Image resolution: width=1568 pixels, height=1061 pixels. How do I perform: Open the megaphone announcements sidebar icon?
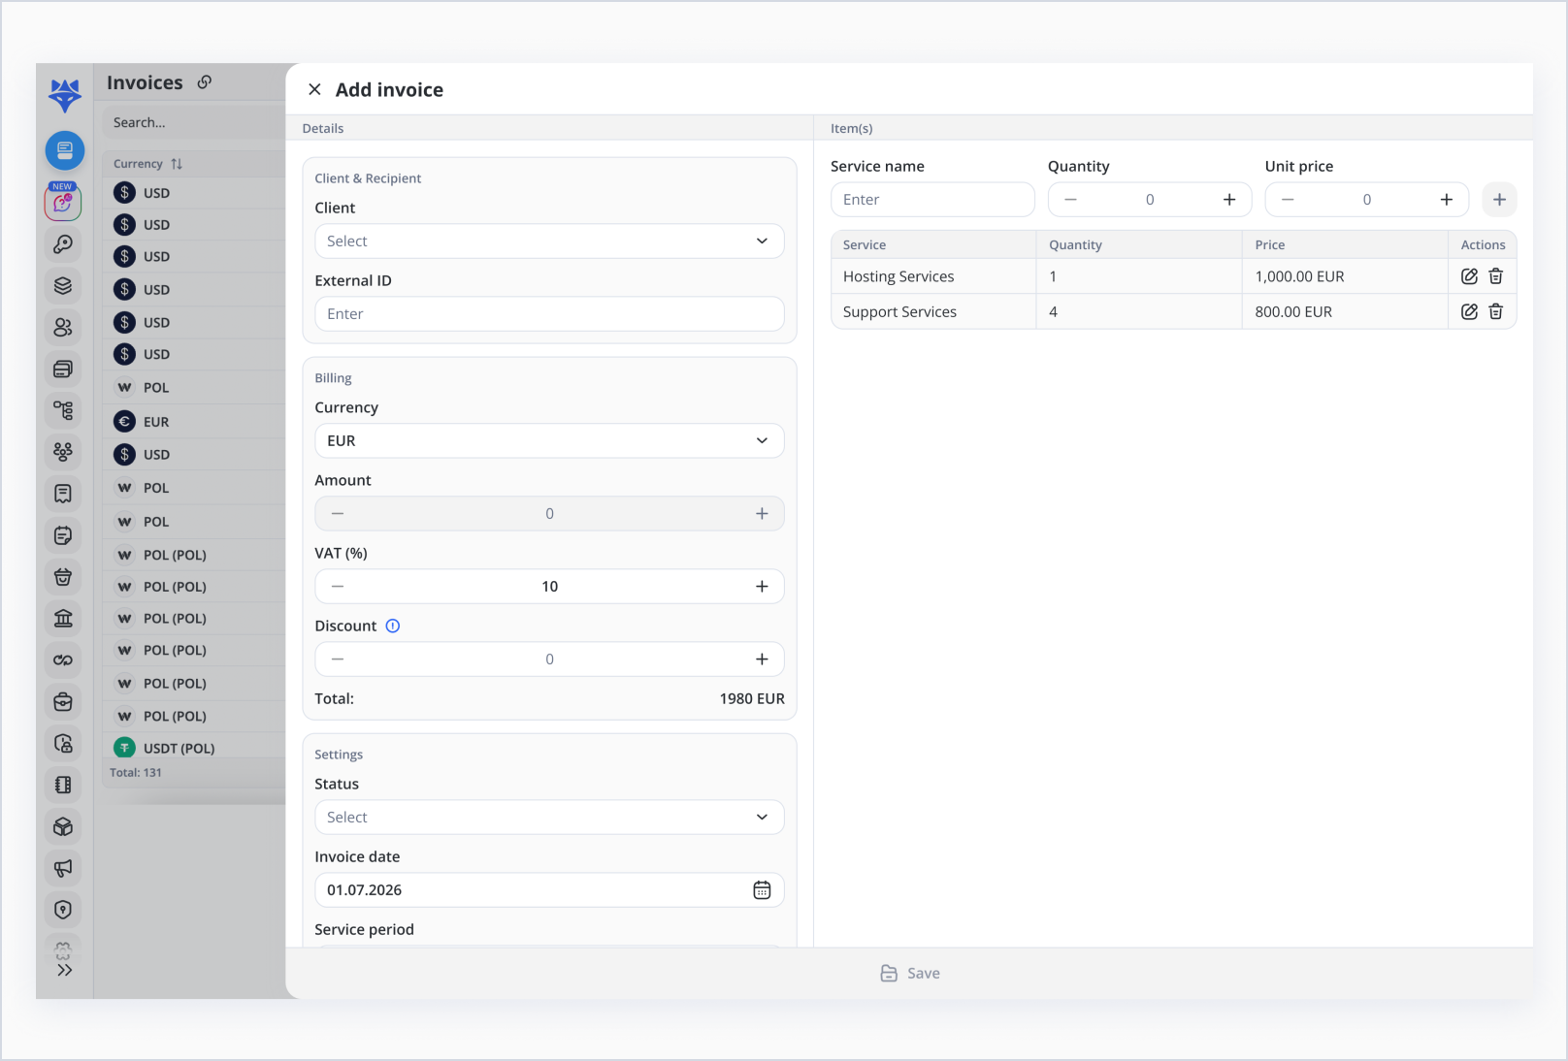pyautogui.click(x=63, y=868)
